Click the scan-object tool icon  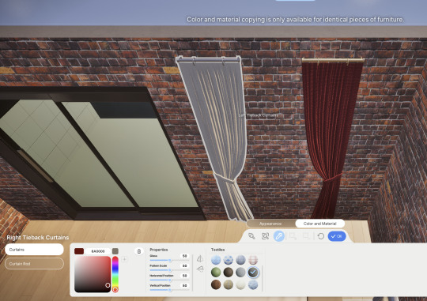click(265, 236)
